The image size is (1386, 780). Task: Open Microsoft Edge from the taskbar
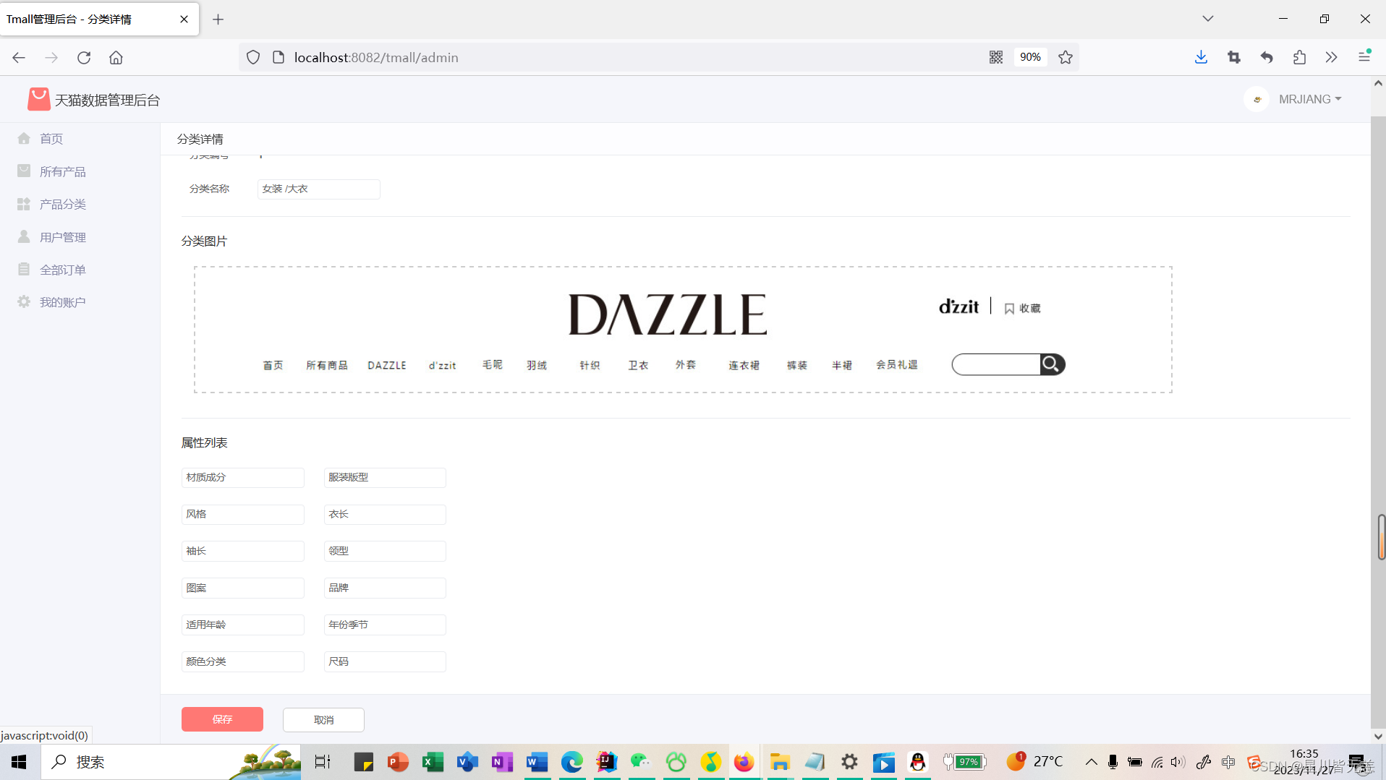tap(571, 762)
